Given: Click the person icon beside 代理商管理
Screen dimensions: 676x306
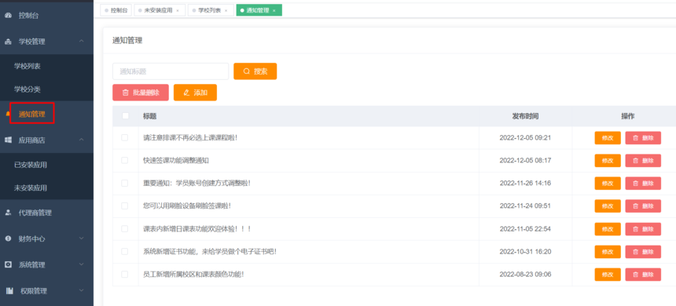Looking at the screenshot, I should pos(8,213).
